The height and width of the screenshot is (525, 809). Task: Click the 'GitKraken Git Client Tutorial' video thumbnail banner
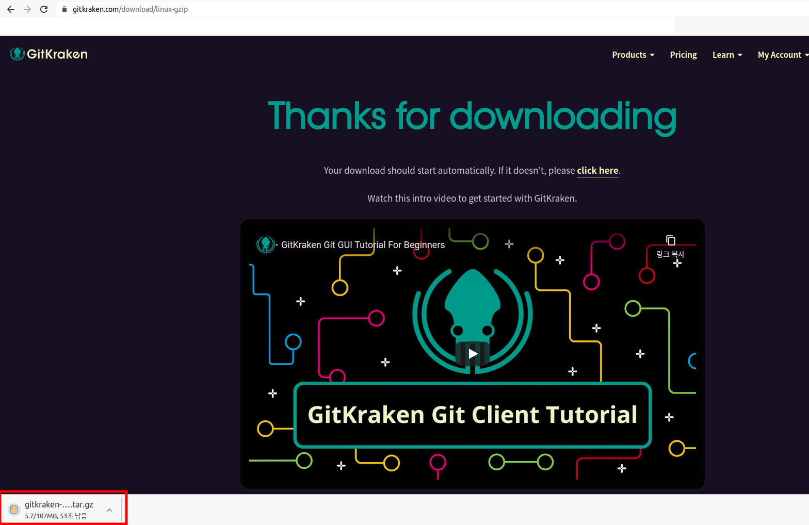tap(472, 415)
